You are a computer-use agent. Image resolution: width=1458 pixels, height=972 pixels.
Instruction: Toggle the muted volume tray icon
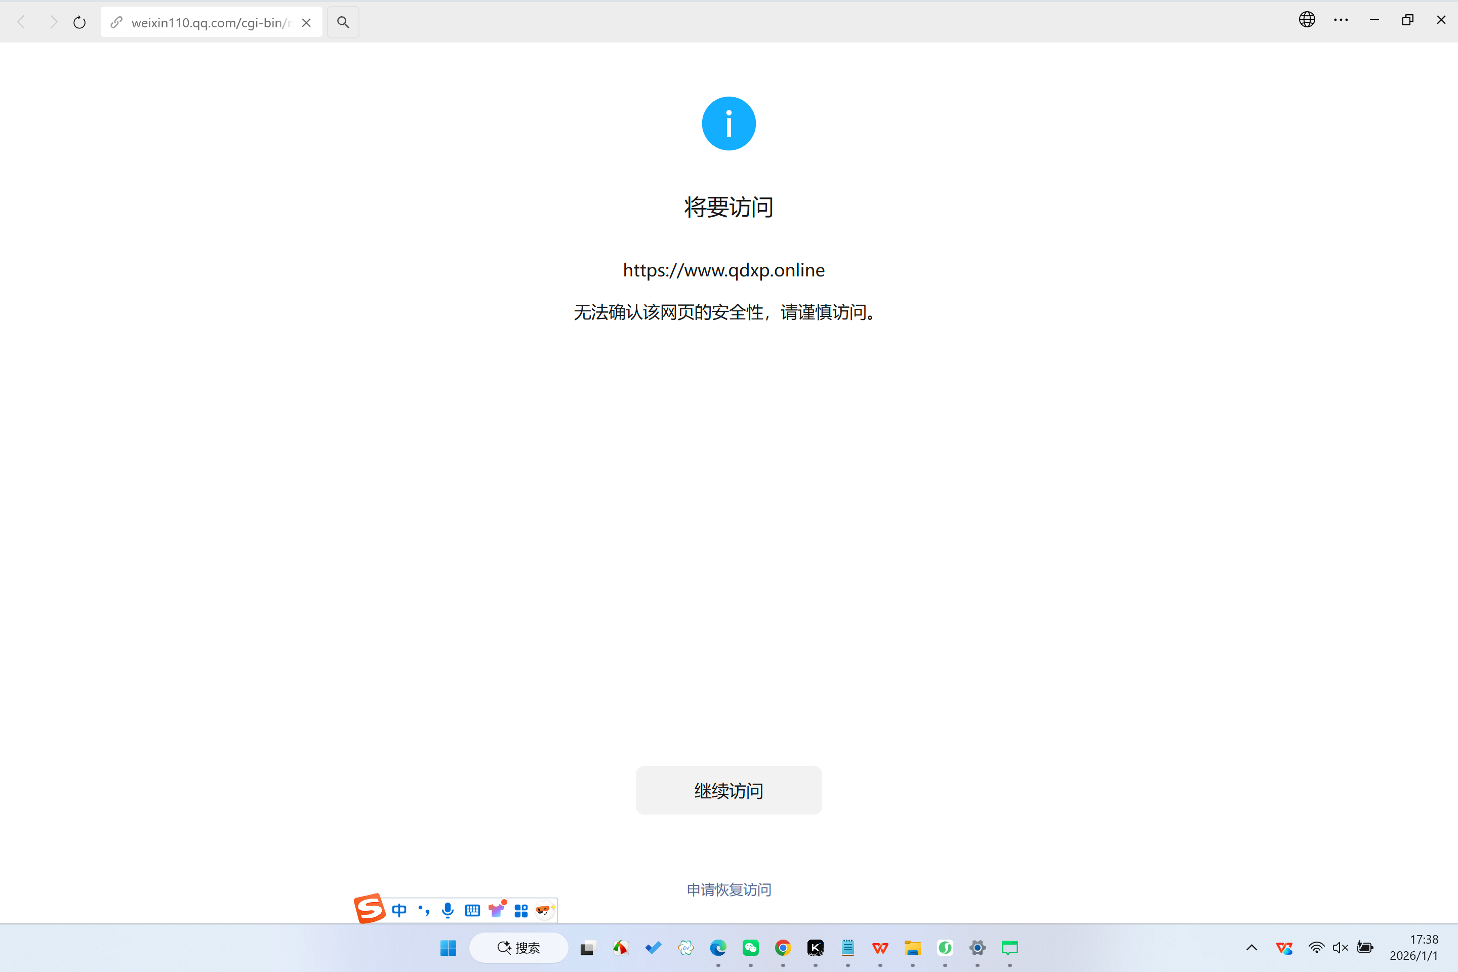point(1340,947)
